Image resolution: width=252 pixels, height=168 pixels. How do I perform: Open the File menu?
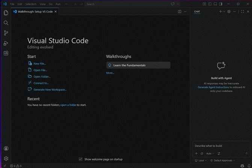click(x=12, y=4)
